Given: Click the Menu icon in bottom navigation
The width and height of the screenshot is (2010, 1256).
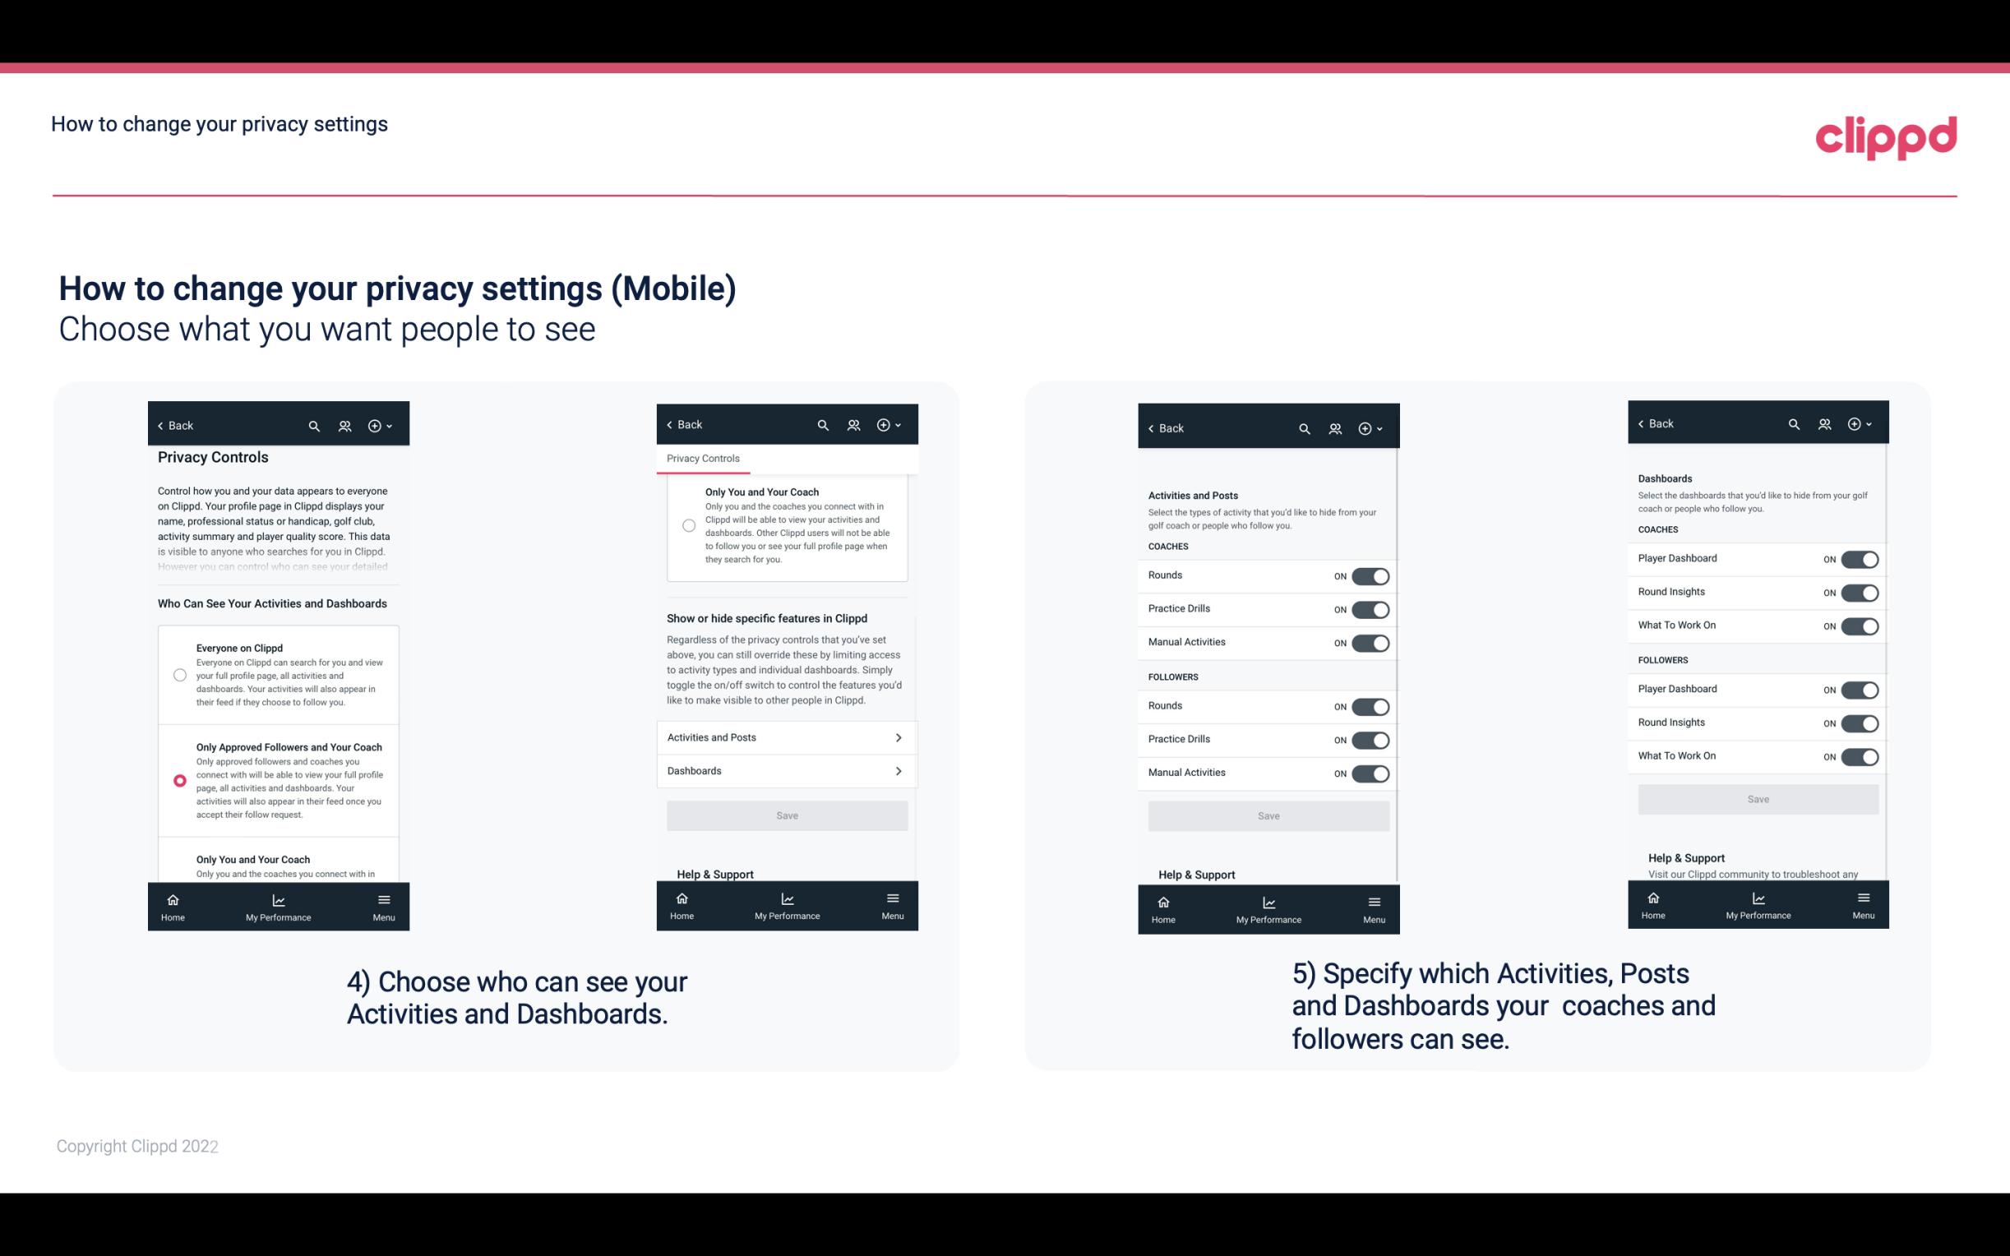Looking at the screenshot, I should click(383, 900).
